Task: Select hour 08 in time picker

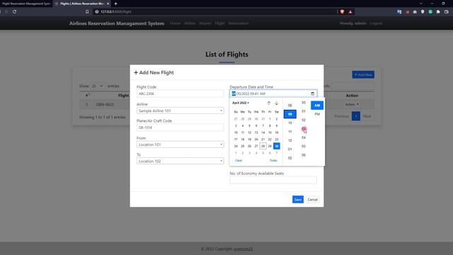Action: pyautogui.click(x=290, y=106)
